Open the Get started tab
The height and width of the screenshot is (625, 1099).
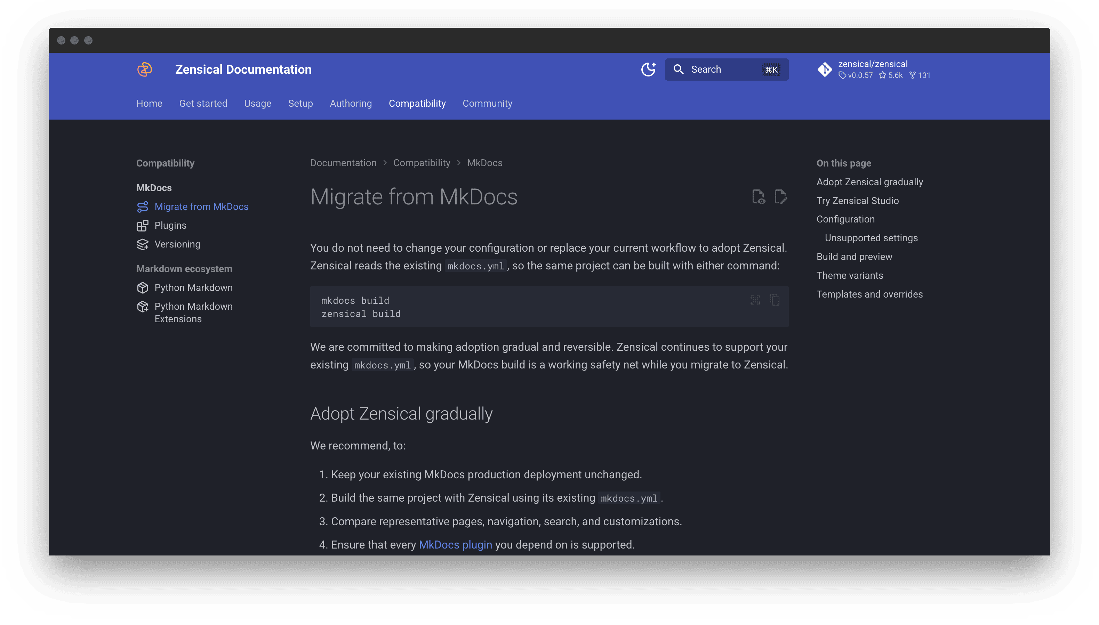point(203,104)
